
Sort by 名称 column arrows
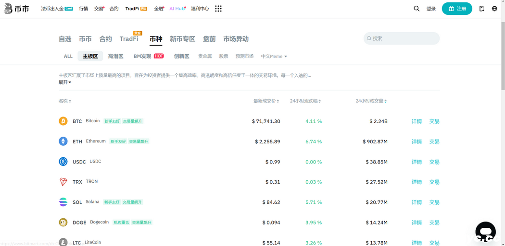pyautogui.click(x=70, y=101)
